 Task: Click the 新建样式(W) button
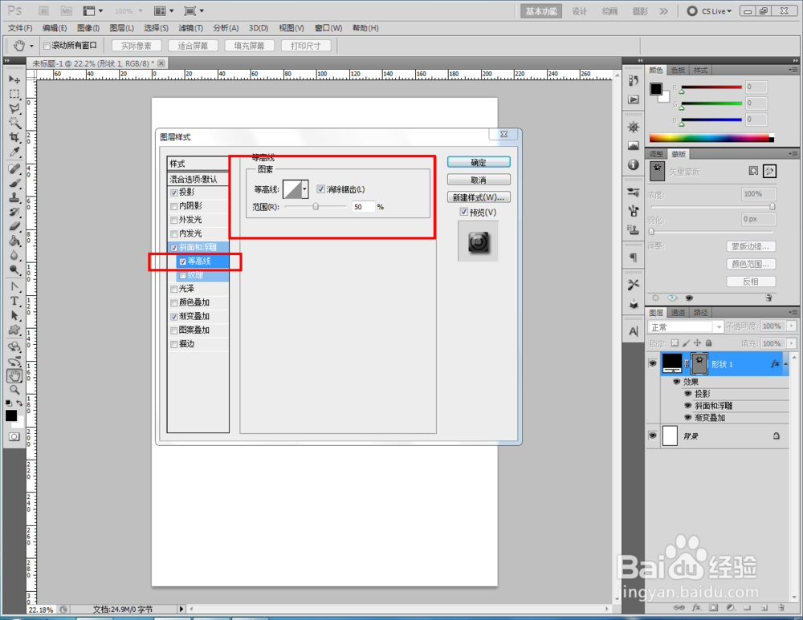coord(479,197)
